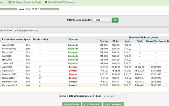This screenshot has height=106, width=169.
Task: Go to the partially visible Início menu item
Action: click(1, 2)
